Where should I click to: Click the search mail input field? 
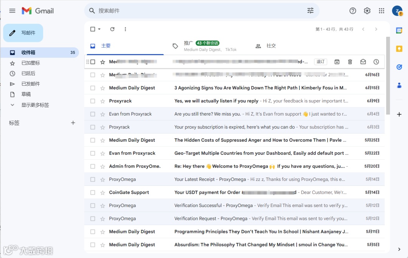point(200,11)
